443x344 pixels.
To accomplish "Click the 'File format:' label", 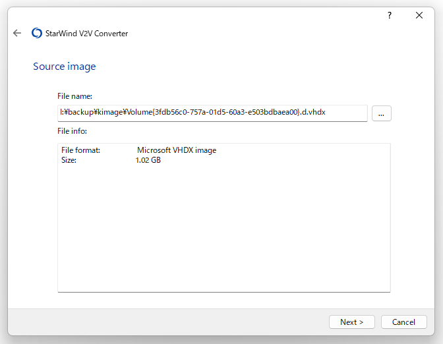I will [x=81, y=150].
